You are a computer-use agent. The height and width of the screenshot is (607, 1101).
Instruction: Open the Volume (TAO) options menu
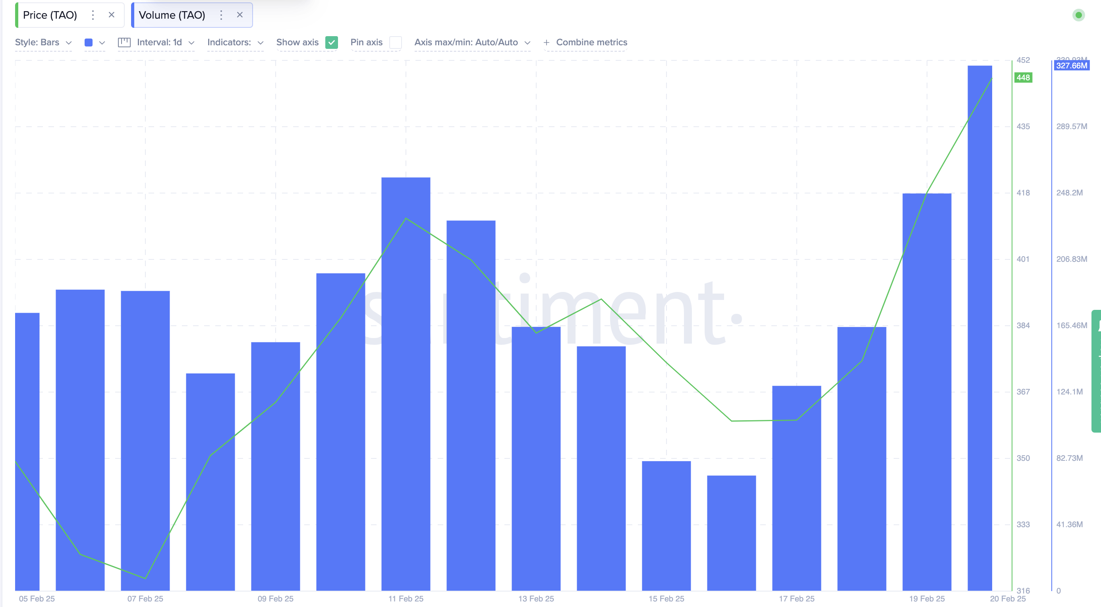pos(223,14)
